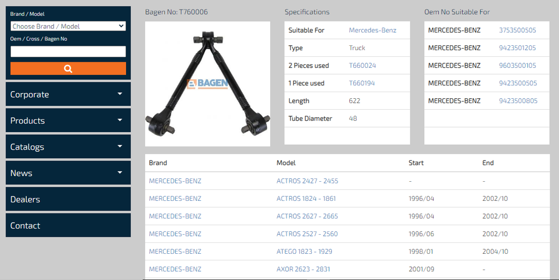Click the 2 Pieces used label
559x280 pixels.
click(309, 65)
